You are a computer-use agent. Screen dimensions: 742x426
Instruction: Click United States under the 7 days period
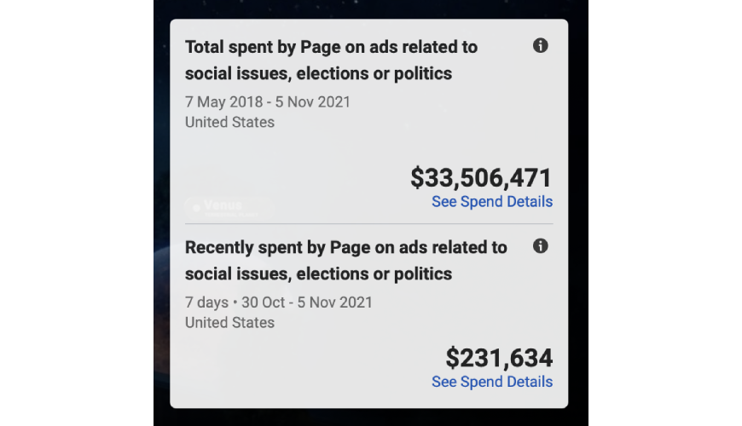229,323
